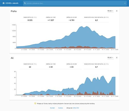129x111 pixels.
Task: Open the 90 dní dropdown in the Praha card
Action: pos(110,11)
